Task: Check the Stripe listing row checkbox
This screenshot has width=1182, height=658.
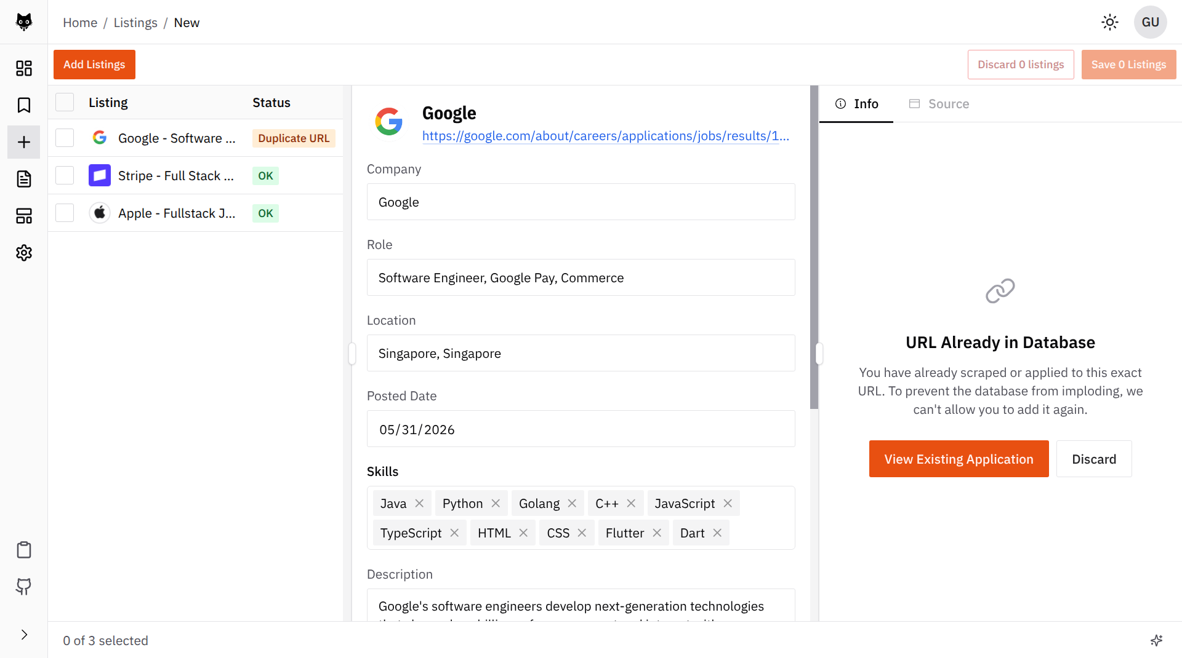Action: pos(65,175)
